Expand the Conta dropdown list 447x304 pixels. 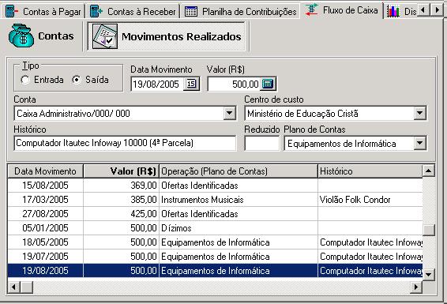pyautogui.click(x=229, y=114)
